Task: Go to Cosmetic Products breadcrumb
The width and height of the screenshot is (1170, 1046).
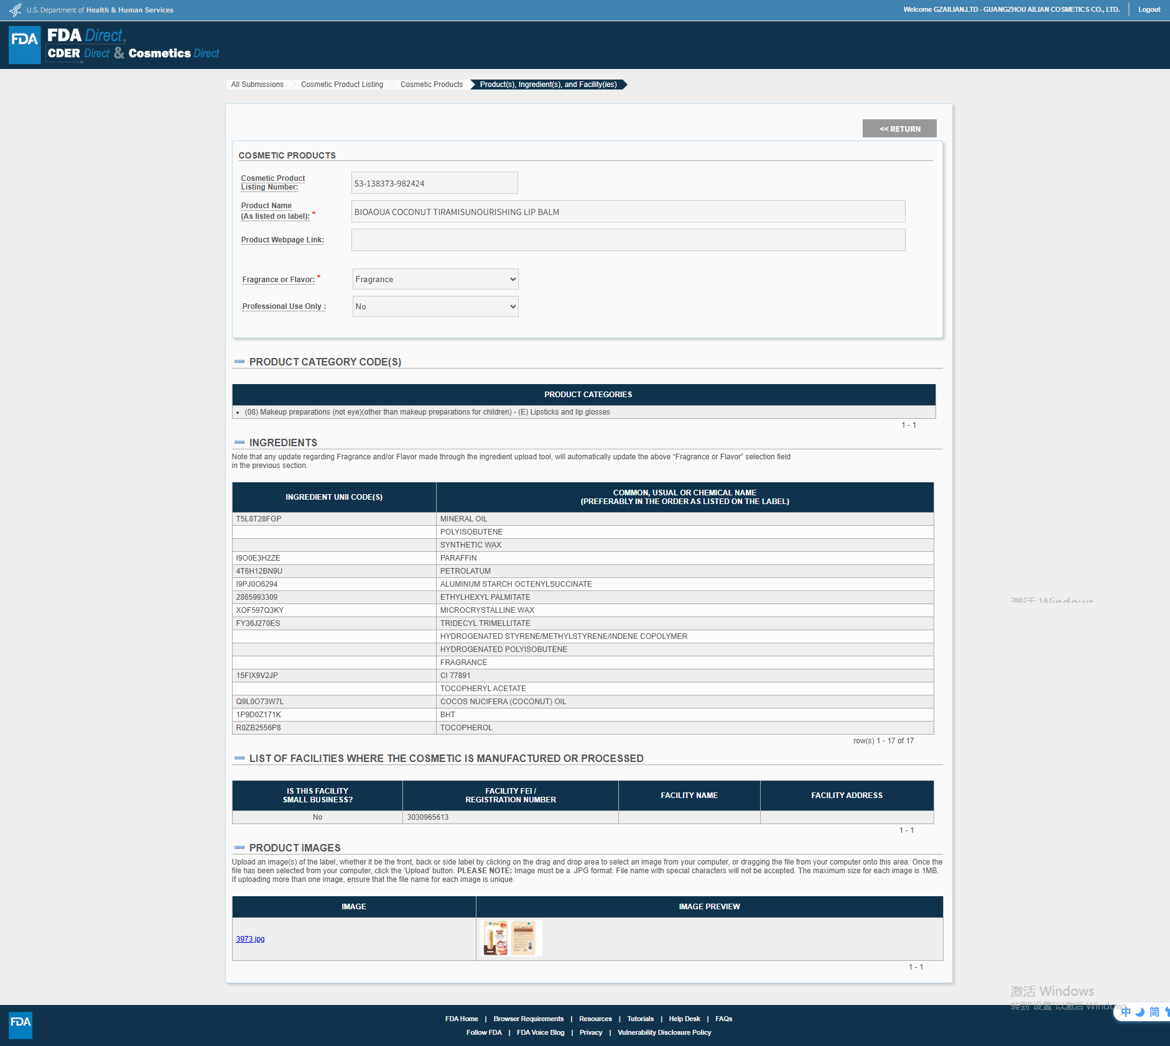Action: tap(431, 85)
